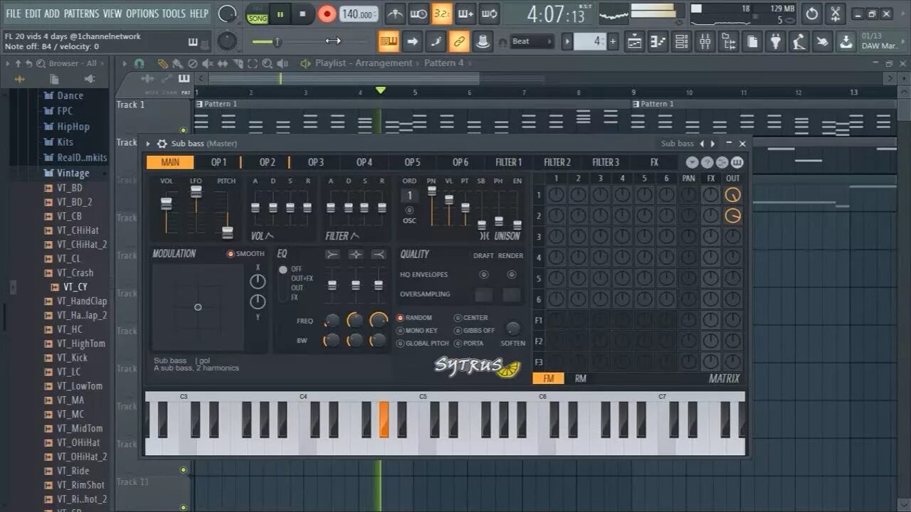
Task: Toggle the GIBBS OFF option
Action: click(475, 331)
